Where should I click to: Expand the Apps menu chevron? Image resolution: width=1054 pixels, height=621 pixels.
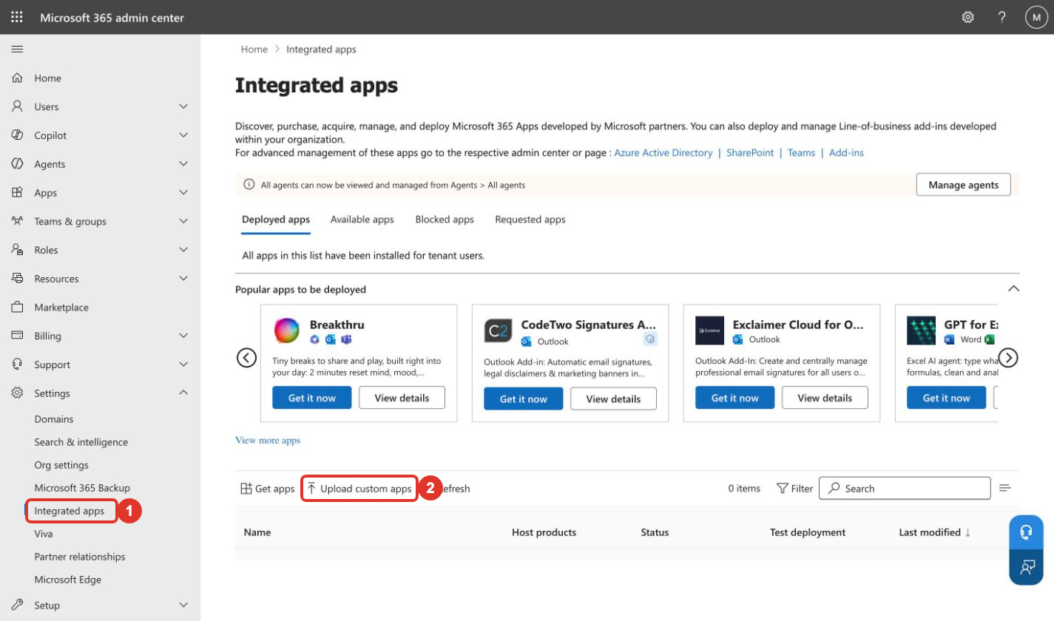click(183, 192)
